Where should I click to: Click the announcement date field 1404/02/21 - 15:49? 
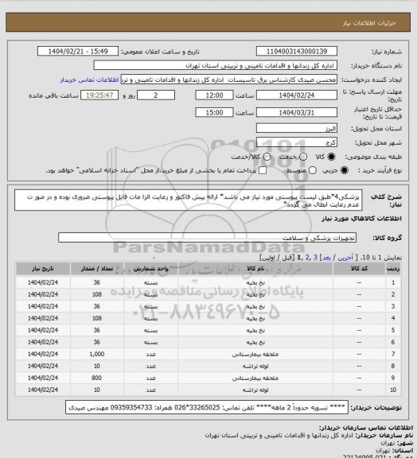pos(78,51)
